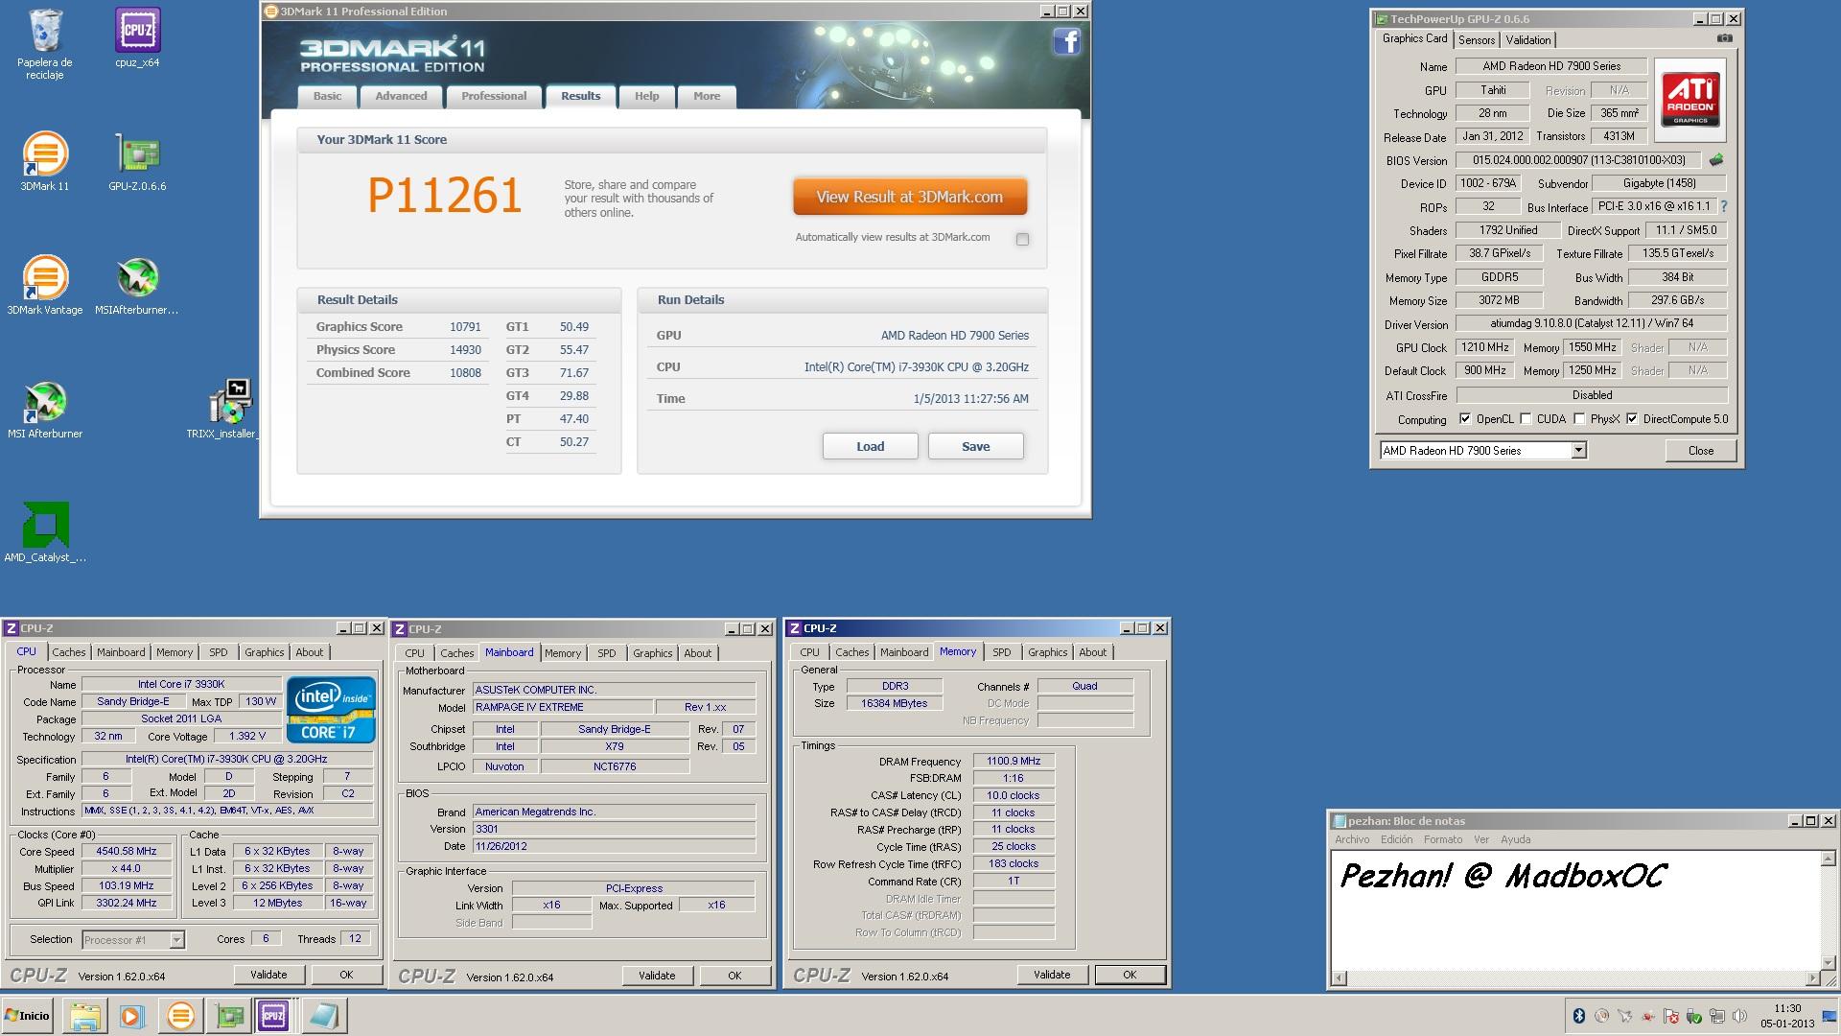
Task: Click the ATI Radeon logo in GPU-Z
Action: point(1690,100)
